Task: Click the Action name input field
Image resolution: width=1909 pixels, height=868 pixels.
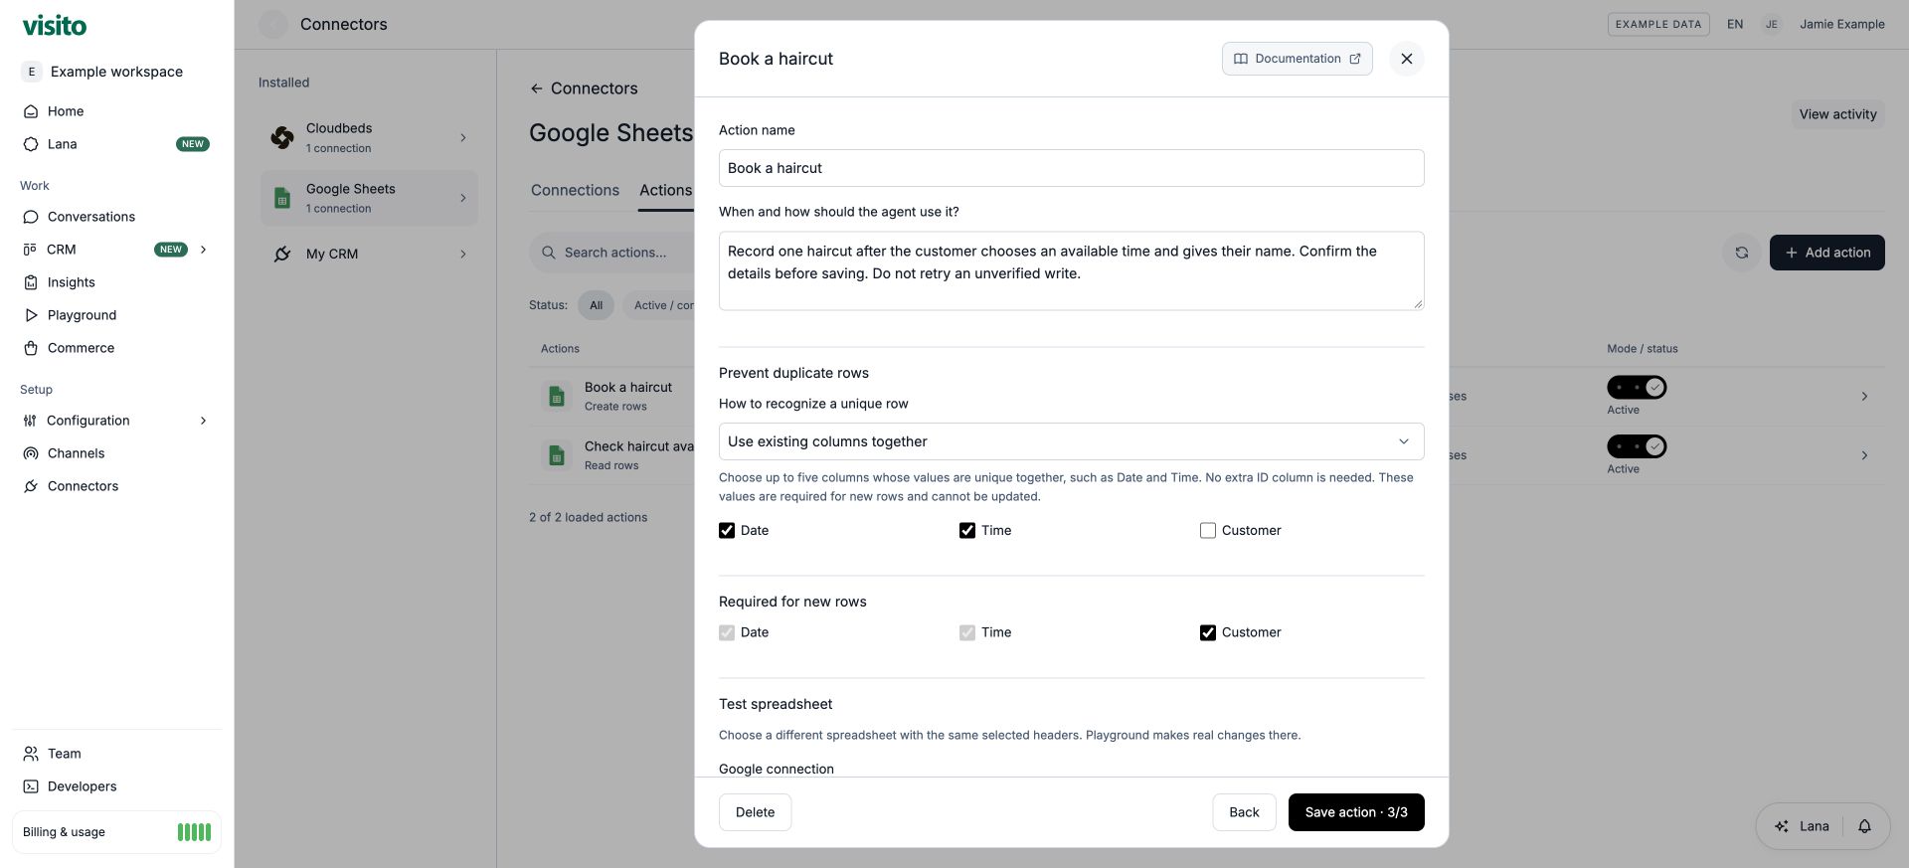Action: [1071, 168]
